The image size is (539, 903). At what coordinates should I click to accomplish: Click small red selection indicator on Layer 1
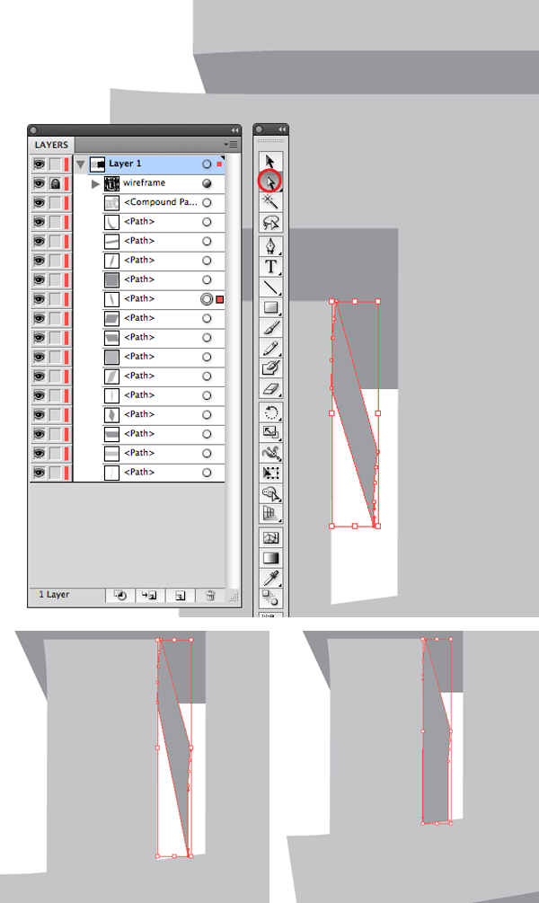[x=219, y=164]
